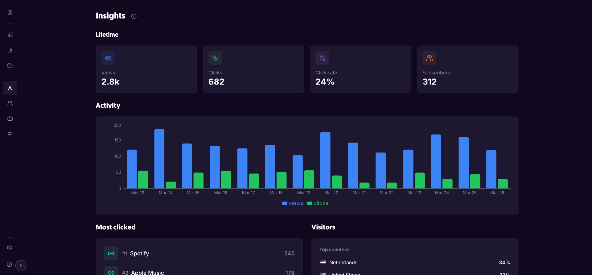Open the dashboard grid icon in sidebar
The width and height of the screenshot is (592, 275).
pyautogui.click(x=10, y=12)
